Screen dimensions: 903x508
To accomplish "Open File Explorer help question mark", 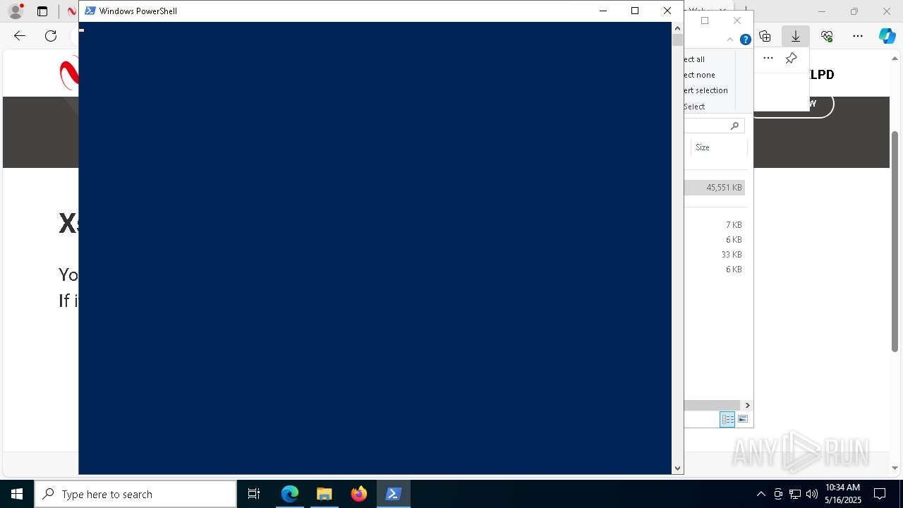I will (745, 40).
